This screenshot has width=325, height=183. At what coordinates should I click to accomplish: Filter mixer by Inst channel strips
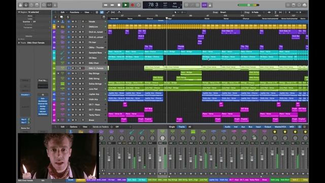click(x=236, y=127)
